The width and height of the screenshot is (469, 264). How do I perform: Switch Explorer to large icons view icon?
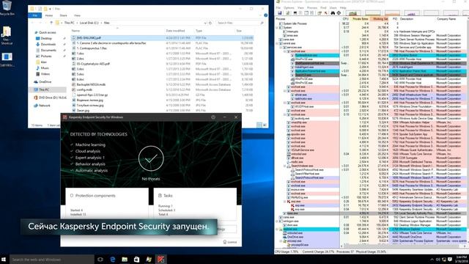tap(265, 125)
